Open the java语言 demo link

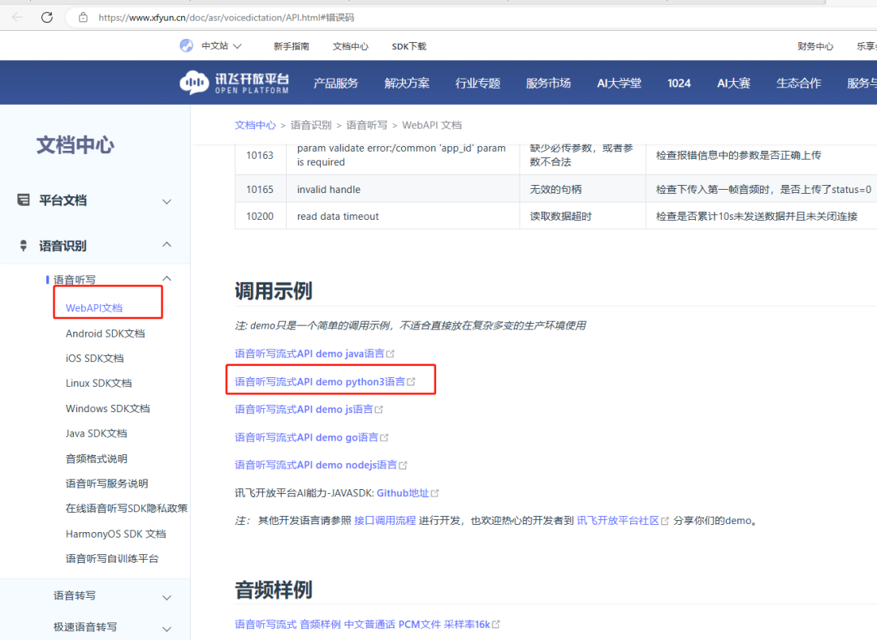pyautogui.click(x=310, y=354)
